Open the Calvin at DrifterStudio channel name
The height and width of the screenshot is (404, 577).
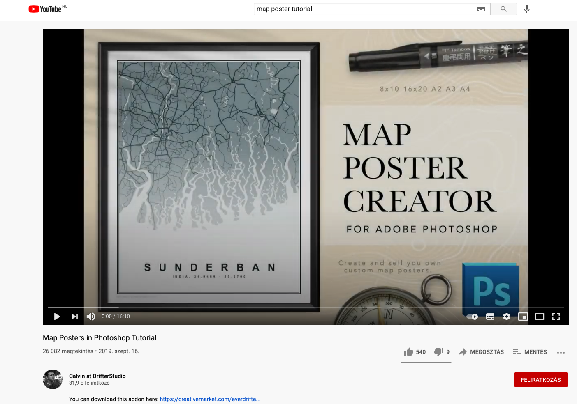pos(97,376)
